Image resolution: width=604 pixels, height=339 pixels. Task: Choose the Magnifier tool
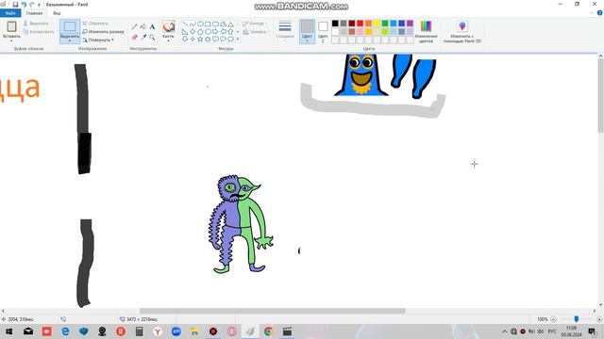pos(152,37)
